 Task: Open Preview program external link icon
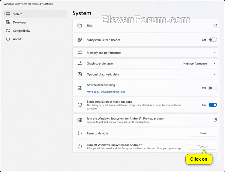pos(215,120)
